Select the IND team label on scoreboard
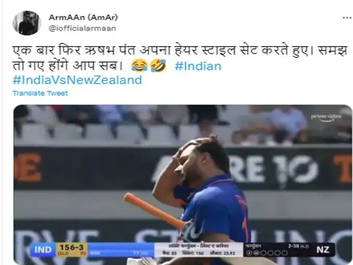The width and height of the screenshot is (353, 265). (43, 250)
